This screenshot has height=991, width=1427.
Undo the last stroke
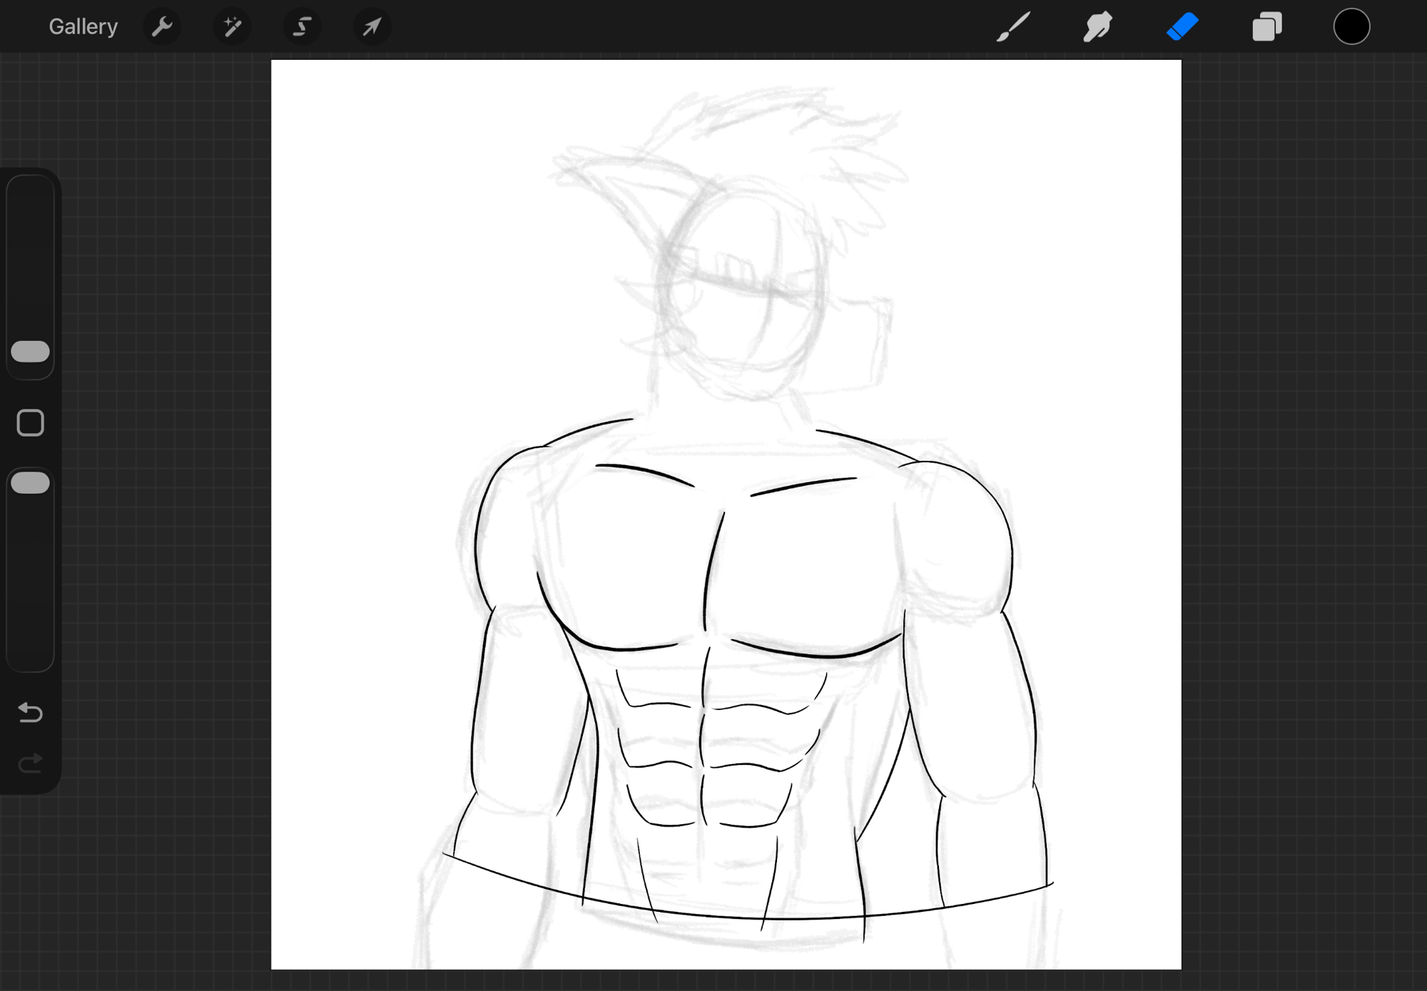click(31, 712)
